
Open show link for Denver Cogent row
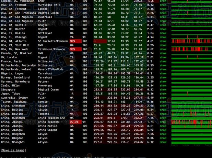coord(163,29)
